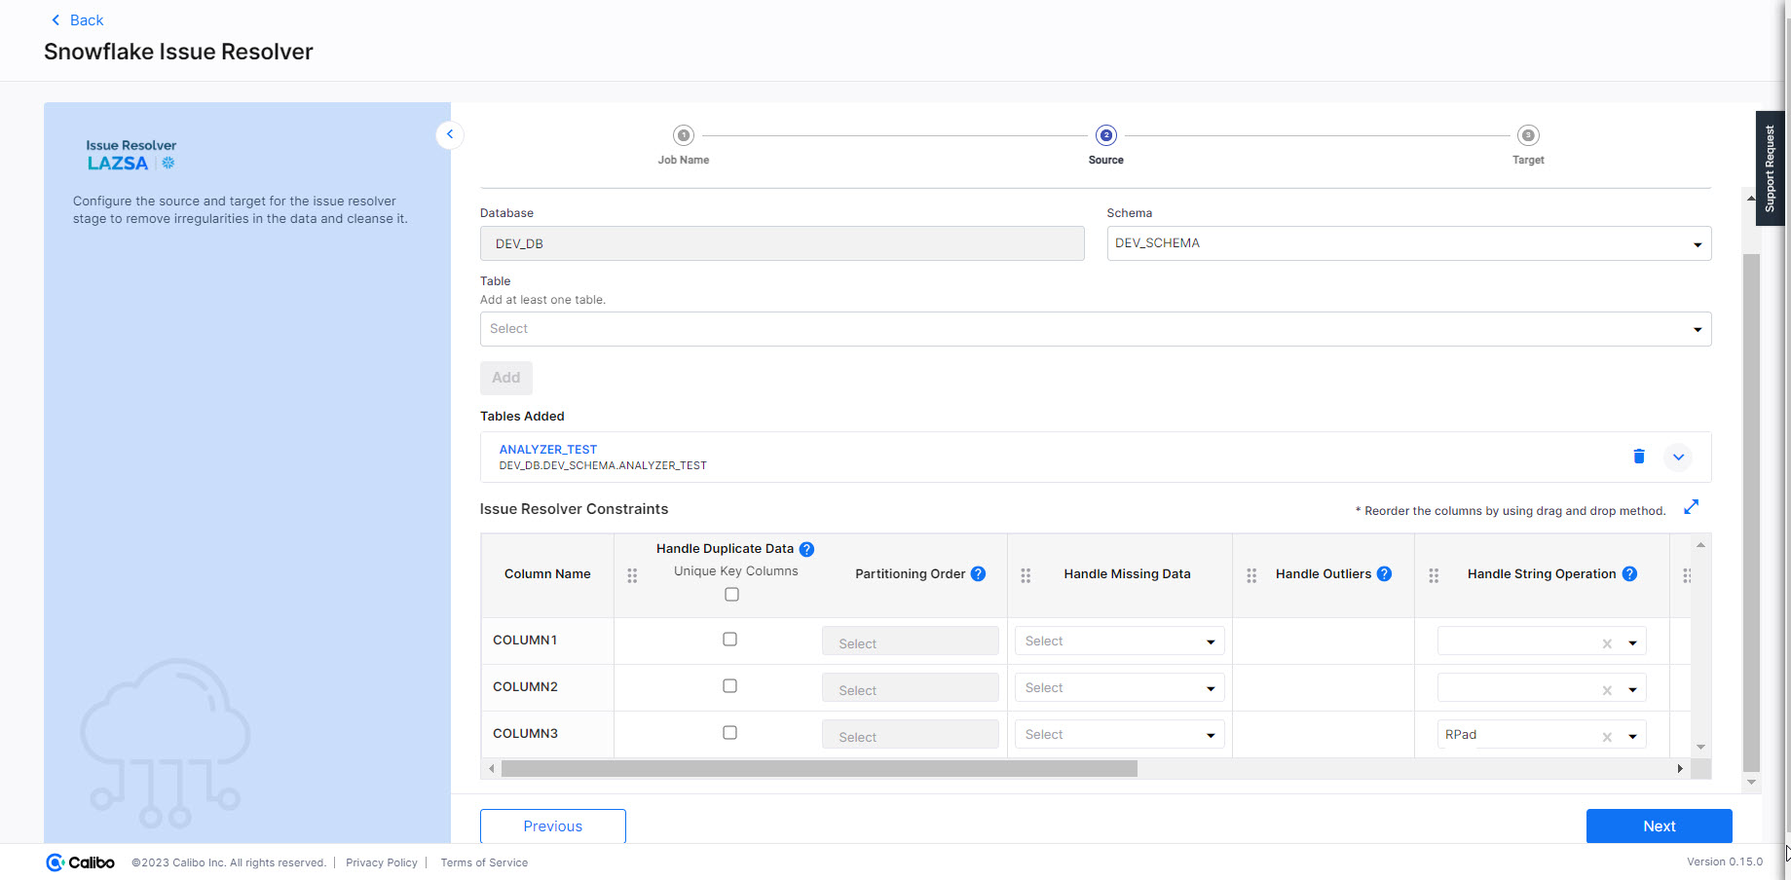The image size is (1791, 880).
Task: Click the disabled Add table button
Action: tap(505, 378)
